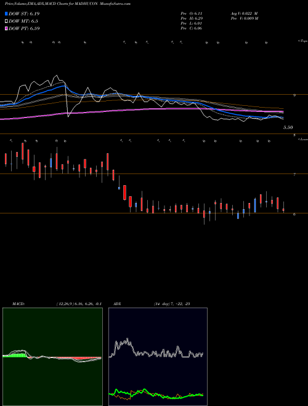Viewport: 308px width, 406px height.
Task: Click the 'MACD:' panel heading
Action: pos(18,304)
